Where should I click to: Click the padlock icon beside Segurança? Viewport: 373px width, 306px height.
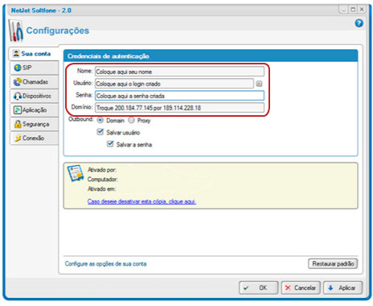(x=18, y=124)
